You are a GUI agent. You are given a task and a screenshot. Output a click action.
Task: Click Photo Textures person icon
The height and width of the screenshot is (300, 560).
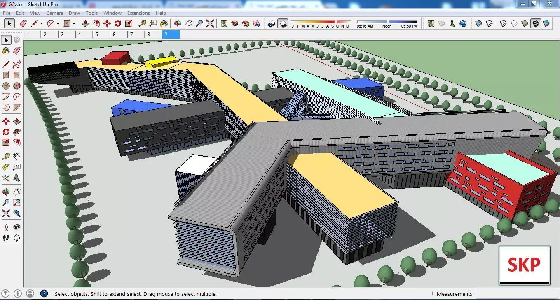452,23
